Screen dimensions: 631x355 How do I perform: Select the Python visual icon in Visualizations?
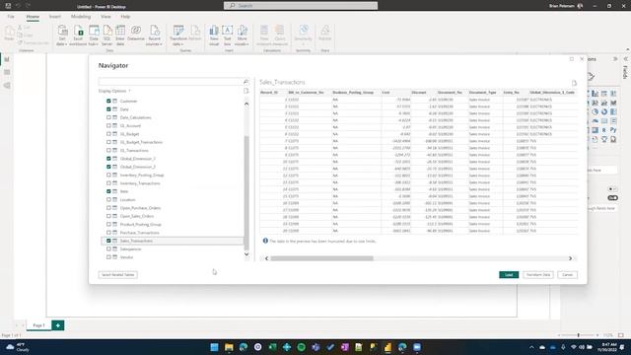[x=613, y=130]
